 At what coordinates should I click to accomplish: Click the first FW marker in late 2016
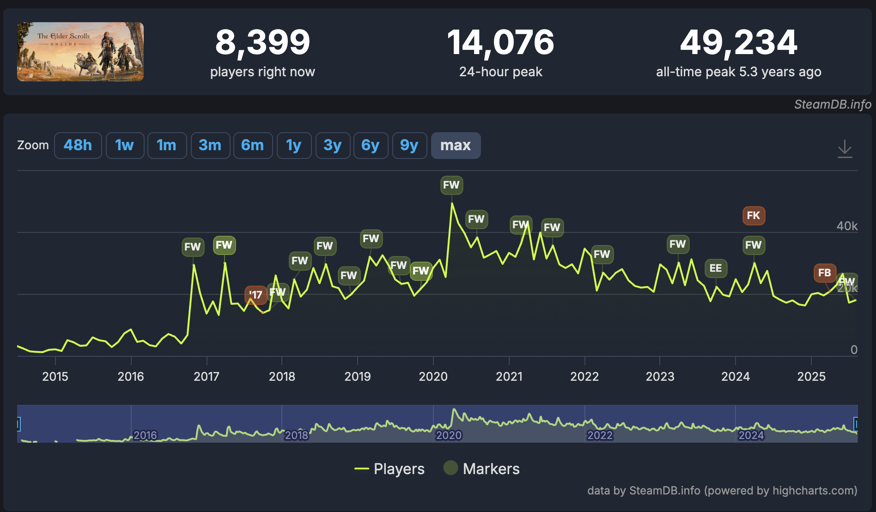coord(193,247)
